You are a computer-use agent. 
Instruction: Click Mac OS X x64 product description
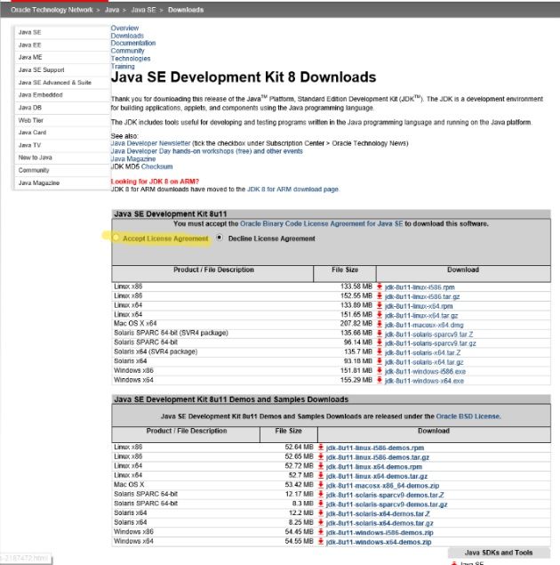click(135, 324)
